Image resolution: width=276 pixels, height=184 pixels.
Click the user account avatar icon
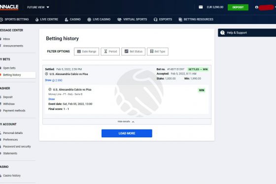tap(257, 7)
